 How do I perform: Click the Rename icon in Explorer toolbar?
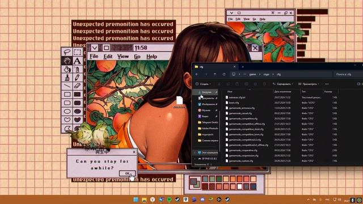246,84
